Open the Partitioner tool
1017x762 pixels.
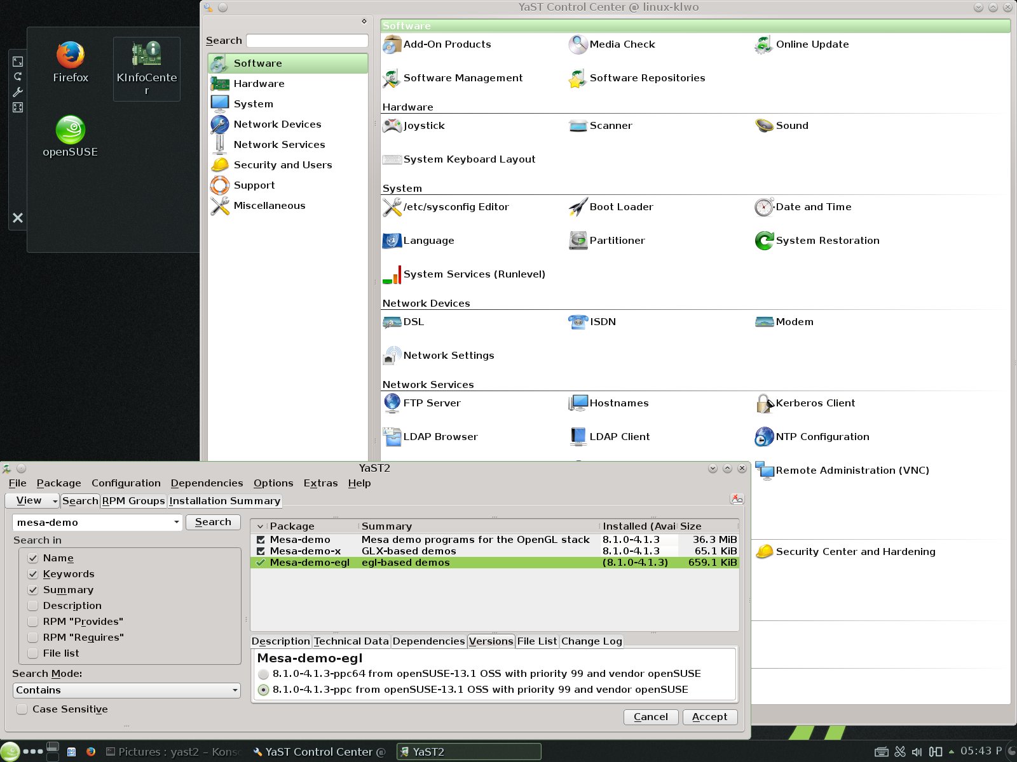pyautogui.click(x=578, y=241)
